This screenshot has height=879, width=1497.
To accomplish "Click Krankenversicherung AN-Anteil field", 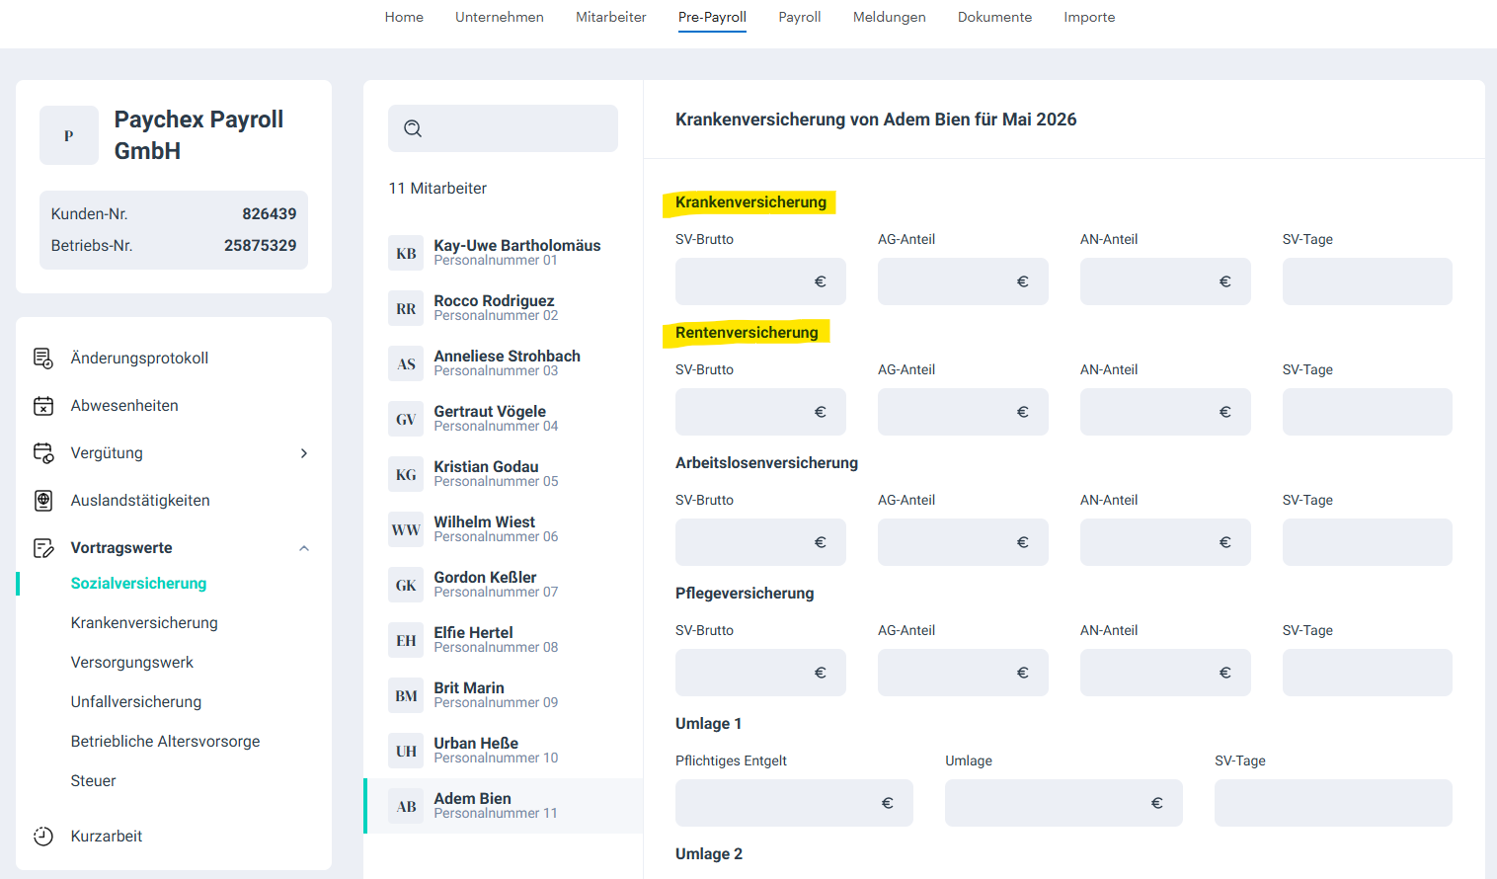I will tap(1165, 281).
